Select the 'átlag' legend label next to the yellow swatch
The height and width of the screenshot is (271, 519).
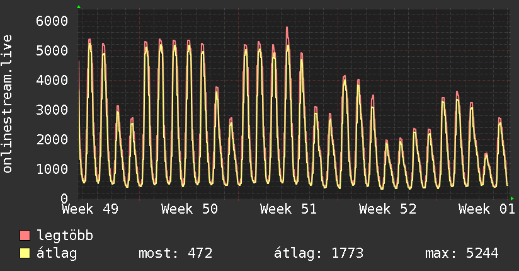coord(57,253)
